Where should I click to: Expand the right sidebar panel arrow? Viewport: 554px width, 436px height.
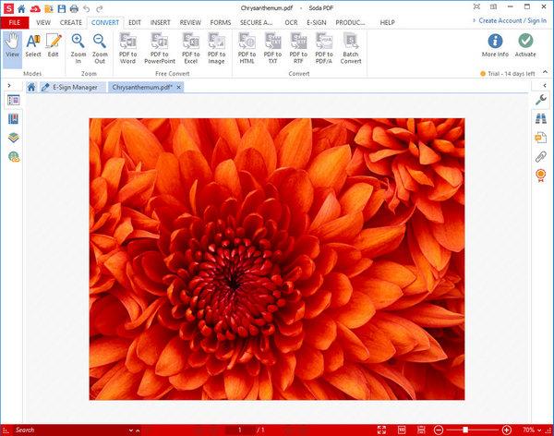545,85
